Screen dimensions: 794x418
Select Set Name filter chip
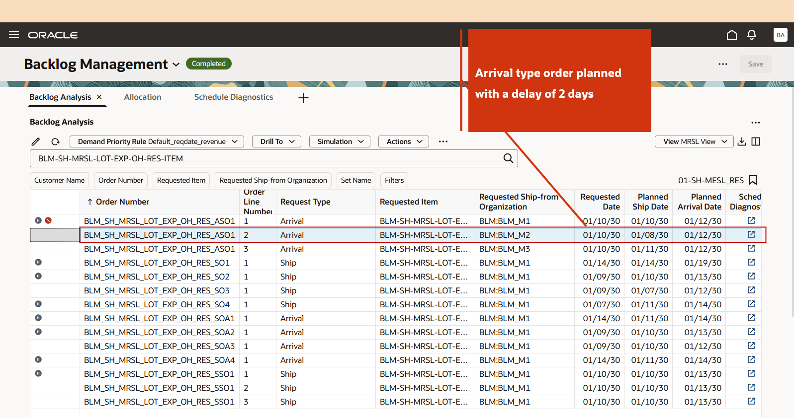[x=356, y=180]
